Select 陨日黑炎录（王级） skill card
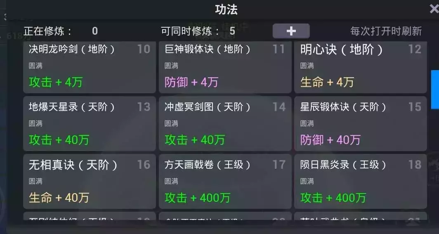 point(360,181)
